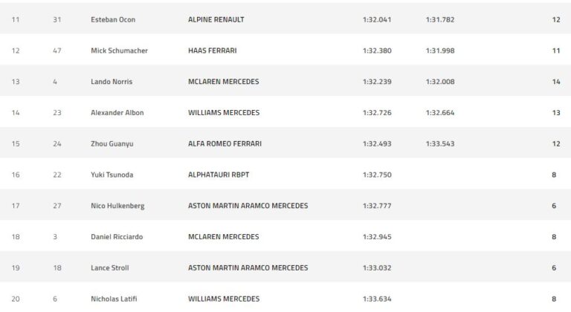This screenshot has height=312, width=571.
Task: Click Daniel Ricciardo's name
Action: [x=116, y=237]
